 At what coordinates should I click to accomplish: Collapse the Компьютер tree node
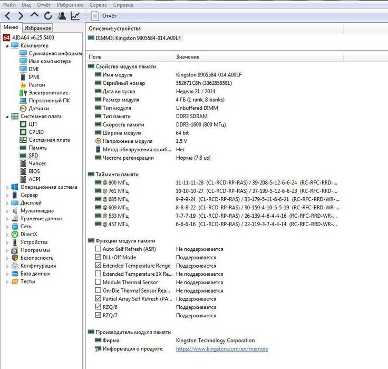pyautogui.click(x=7, y=46)
